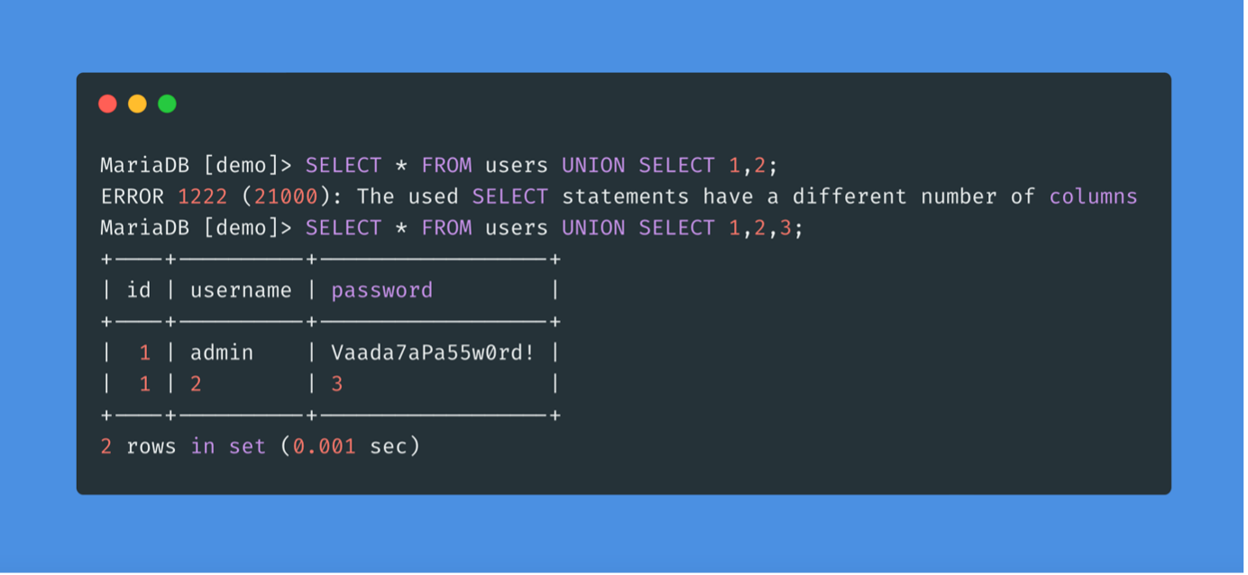Image resolution: width=1248 pixels, height=575 pixels.
Task: Click the yellow minimize dot
Action: (137, 104)
